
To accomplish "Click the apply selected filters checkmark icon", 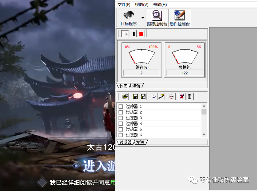I will point(154,96).
